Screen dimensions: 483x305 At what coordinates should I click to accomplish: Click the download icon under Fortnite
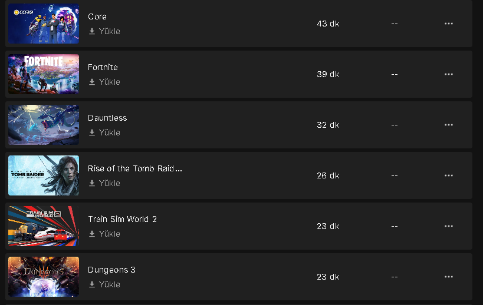pyautogui.click(x=92, y=82)
